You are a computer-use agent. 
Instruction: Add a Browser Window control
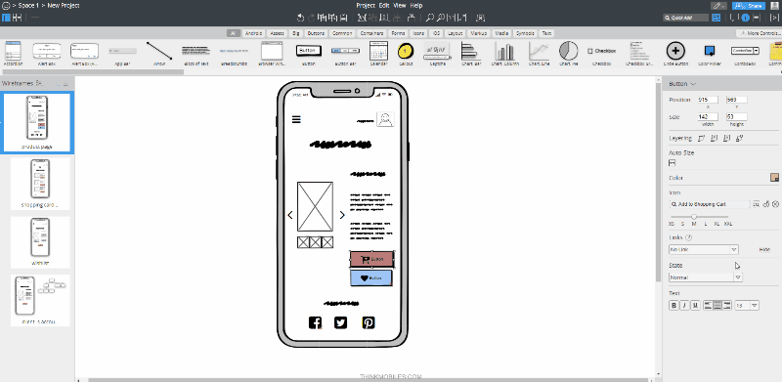[272, 54]
